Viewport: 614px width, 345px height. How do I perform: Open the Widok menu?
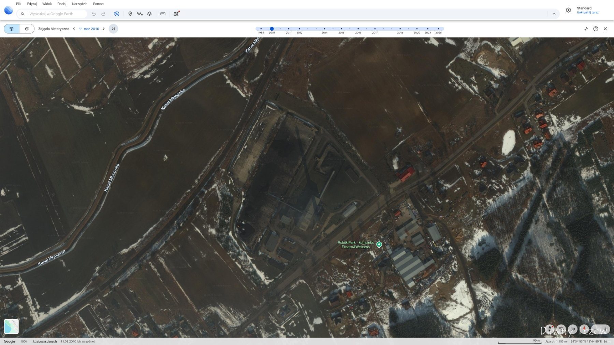pyautogui.click(x=47, y=4)
